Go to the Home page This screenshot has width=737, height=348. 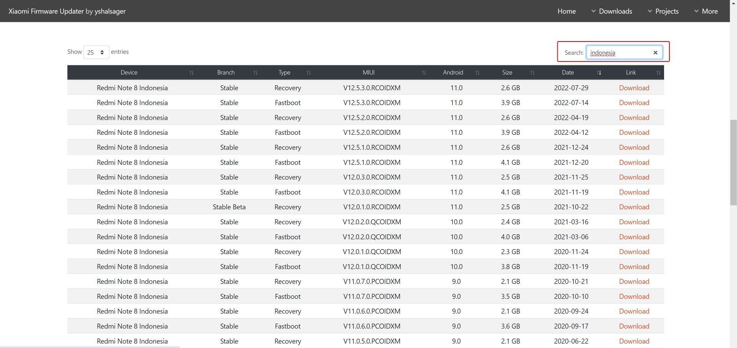click(x=567, y=11)
